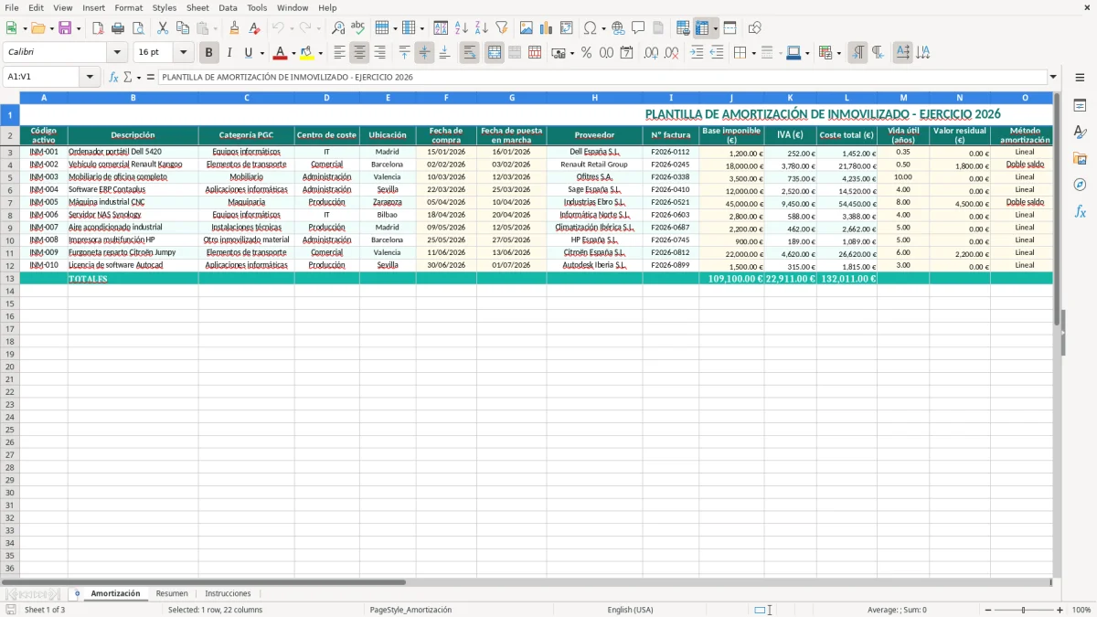The image size is (1097, 617).
Task: Open the Font Size dropdown arrow
Action: point(183,53)
